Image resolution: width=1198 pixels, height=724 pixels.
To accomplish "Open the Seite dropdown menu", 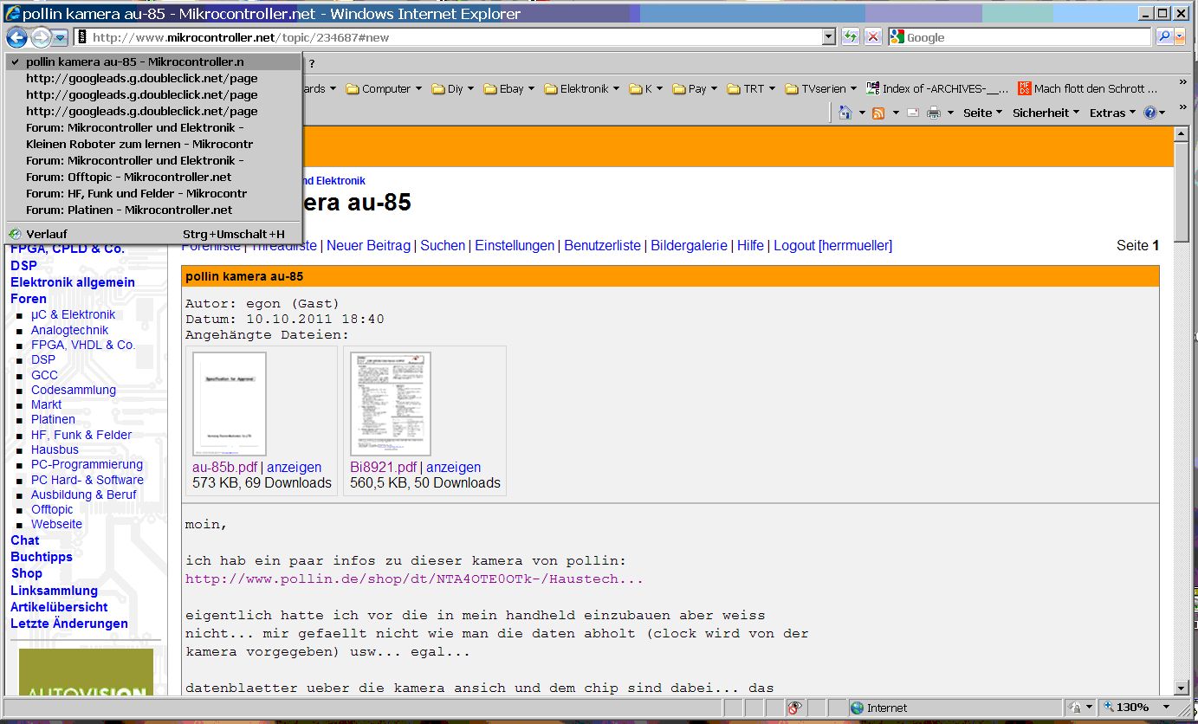I will click(x=982, y=113).
